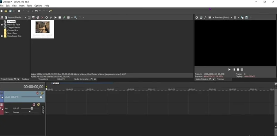Screen dimensions: 277x136
Task: Open the preview overlays grid dropdown arrow
Action: point(239,18)
